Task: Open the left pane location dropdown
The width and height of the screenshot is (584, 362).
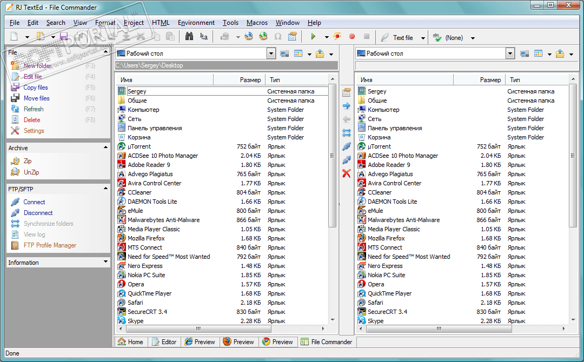Action: (x=271, y=53)
